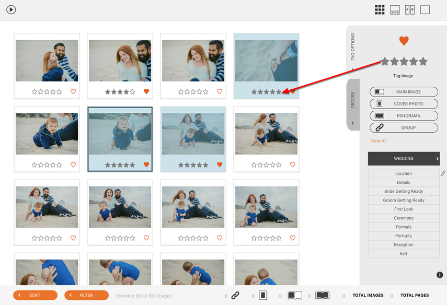The height and width of the screenshot is (305, 447).
Task: Tag selection as COVER PHOTO
Action: coord(404,103)
